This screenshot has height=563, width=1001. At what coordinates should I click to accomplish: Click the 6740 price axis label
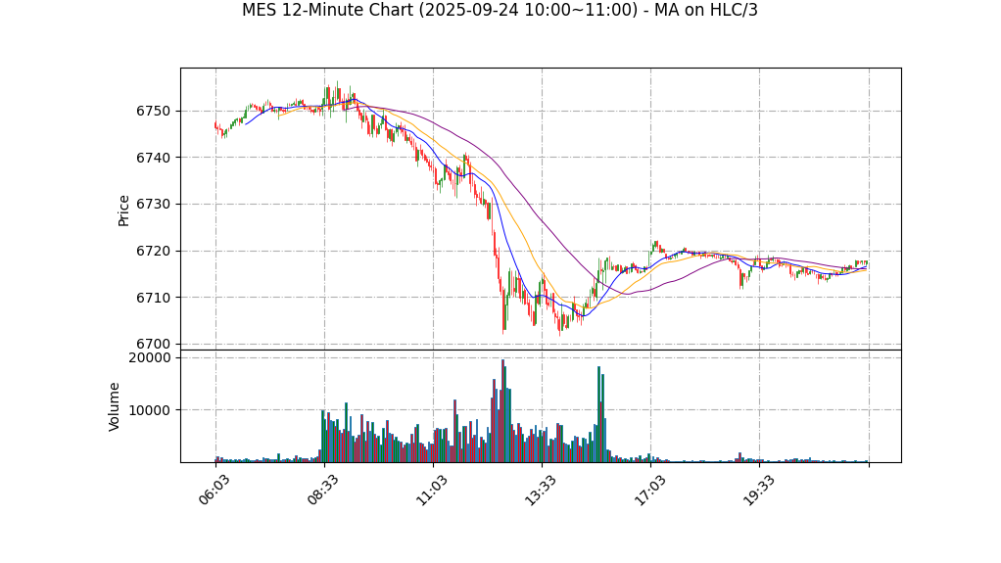pos(154,158)
